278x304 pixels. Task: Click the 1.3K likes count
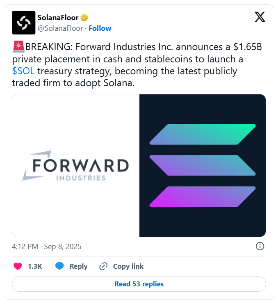click(x=35, y=266)
